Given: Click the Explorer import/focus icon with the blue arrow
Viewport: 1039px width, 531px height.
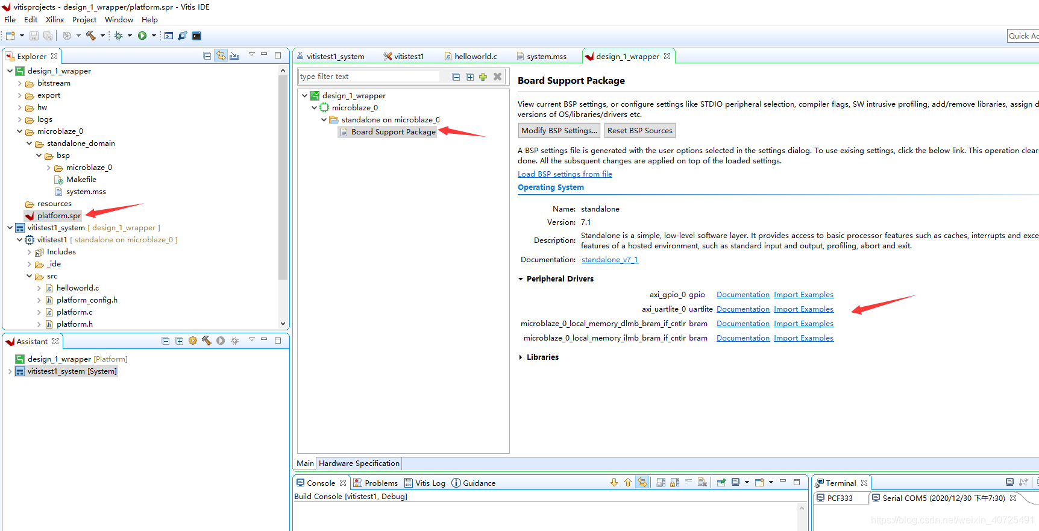Looking at the screenshot, I should (234, 56).
